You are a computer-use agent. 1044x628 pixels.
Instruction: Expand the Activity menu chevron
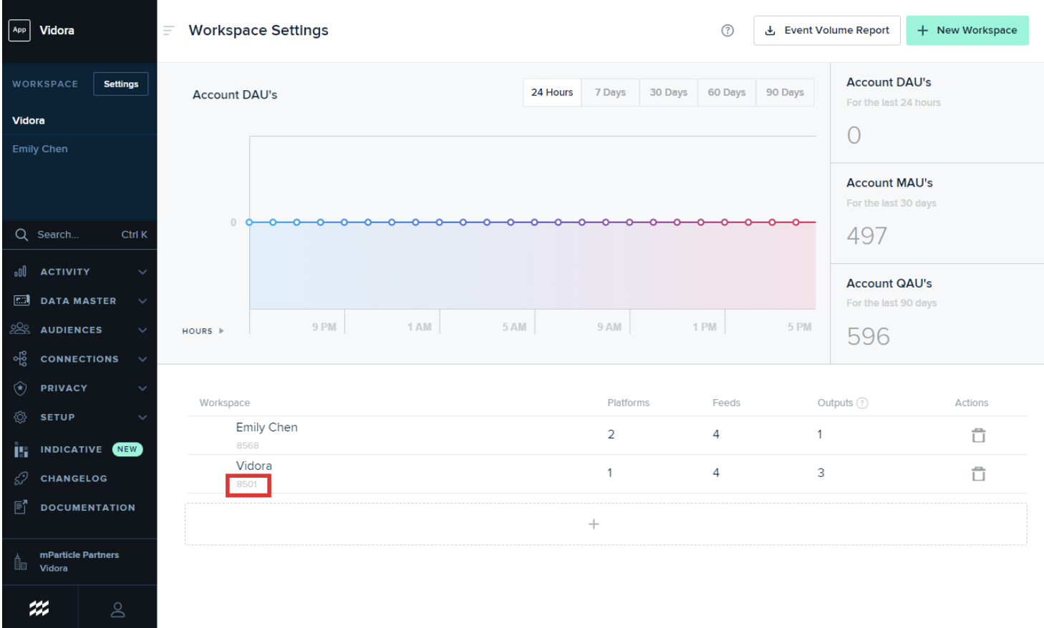(142, 272)
